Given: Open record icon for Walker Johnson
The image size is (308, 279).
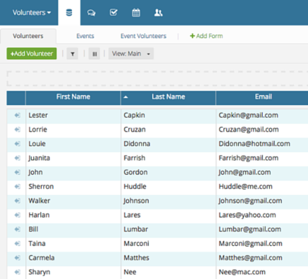Looking at the screenshot, I should pyautogui.click(x=17, y=201).
